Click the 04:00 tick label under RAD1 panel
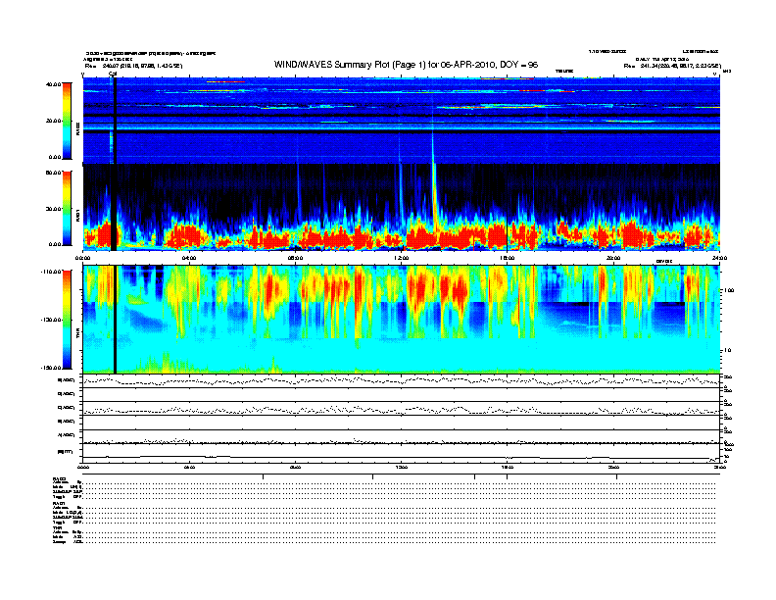Screen dimensions: 776x600 (189, 258)
